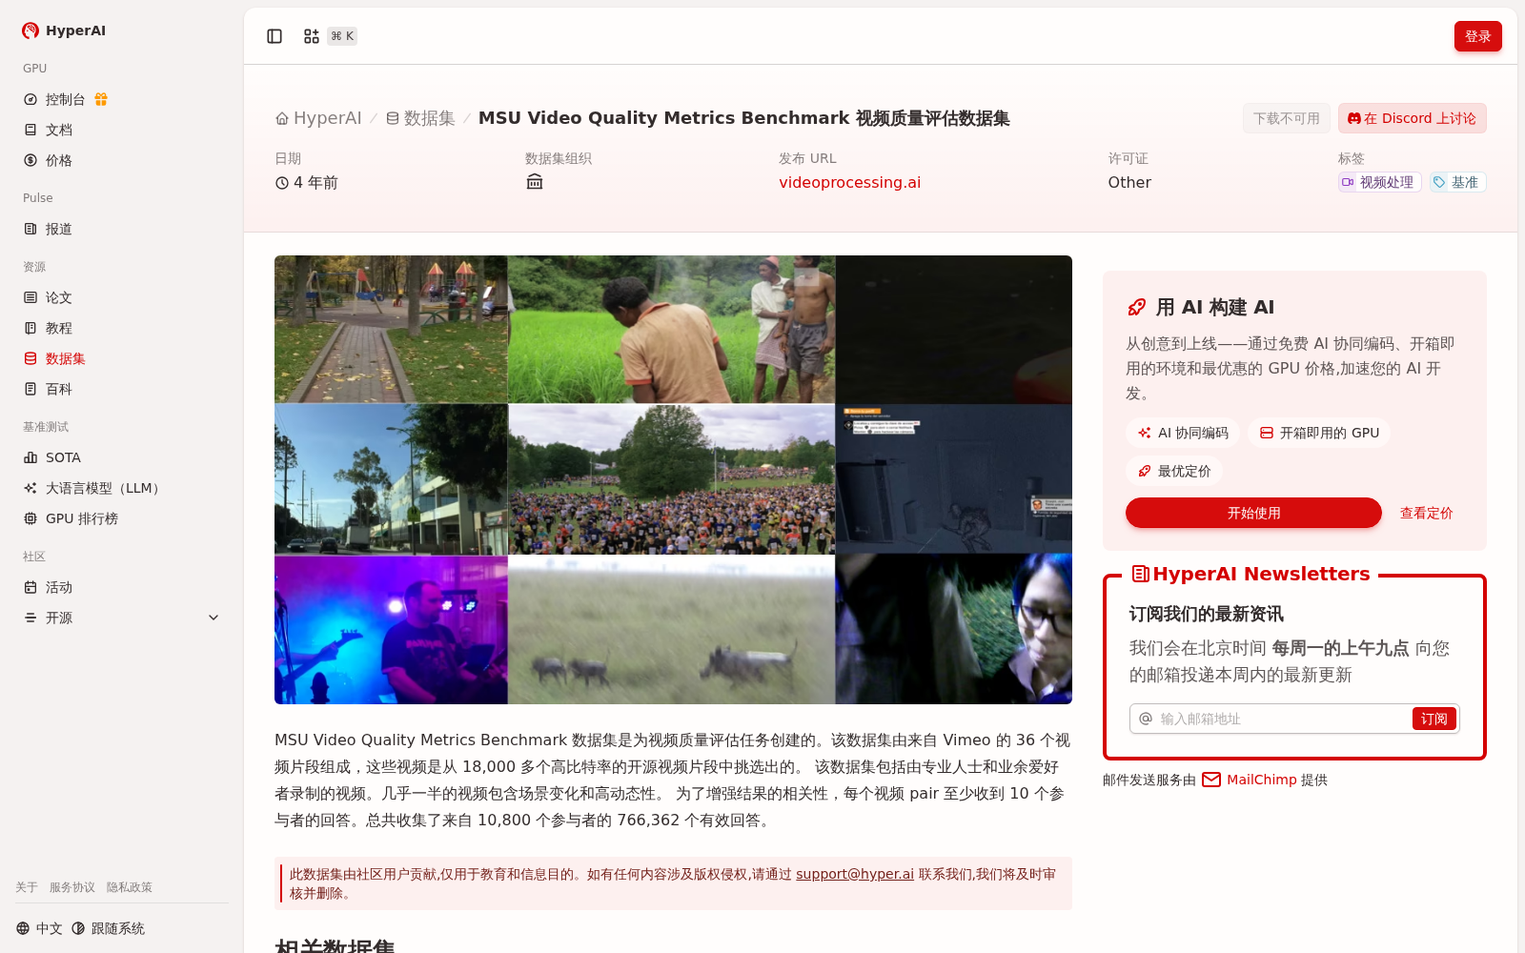Click the 登录 button
This screenshot has height=953, width=1525.
[x=1477, y=36]
